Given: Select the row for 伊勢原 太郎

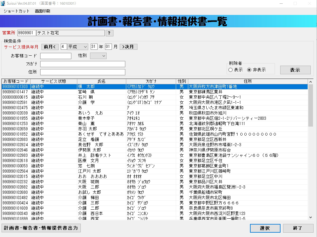Looking at the screenshot, I should 155,150.
